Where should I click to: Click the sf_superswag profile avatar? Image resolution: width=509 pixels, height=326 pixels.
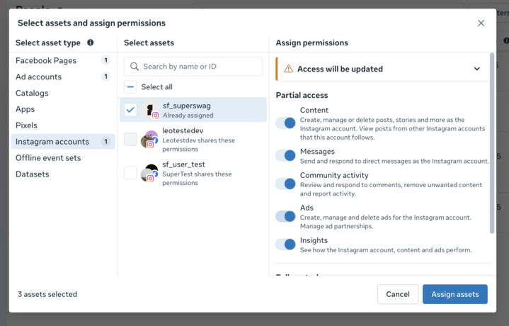(150, 110)
